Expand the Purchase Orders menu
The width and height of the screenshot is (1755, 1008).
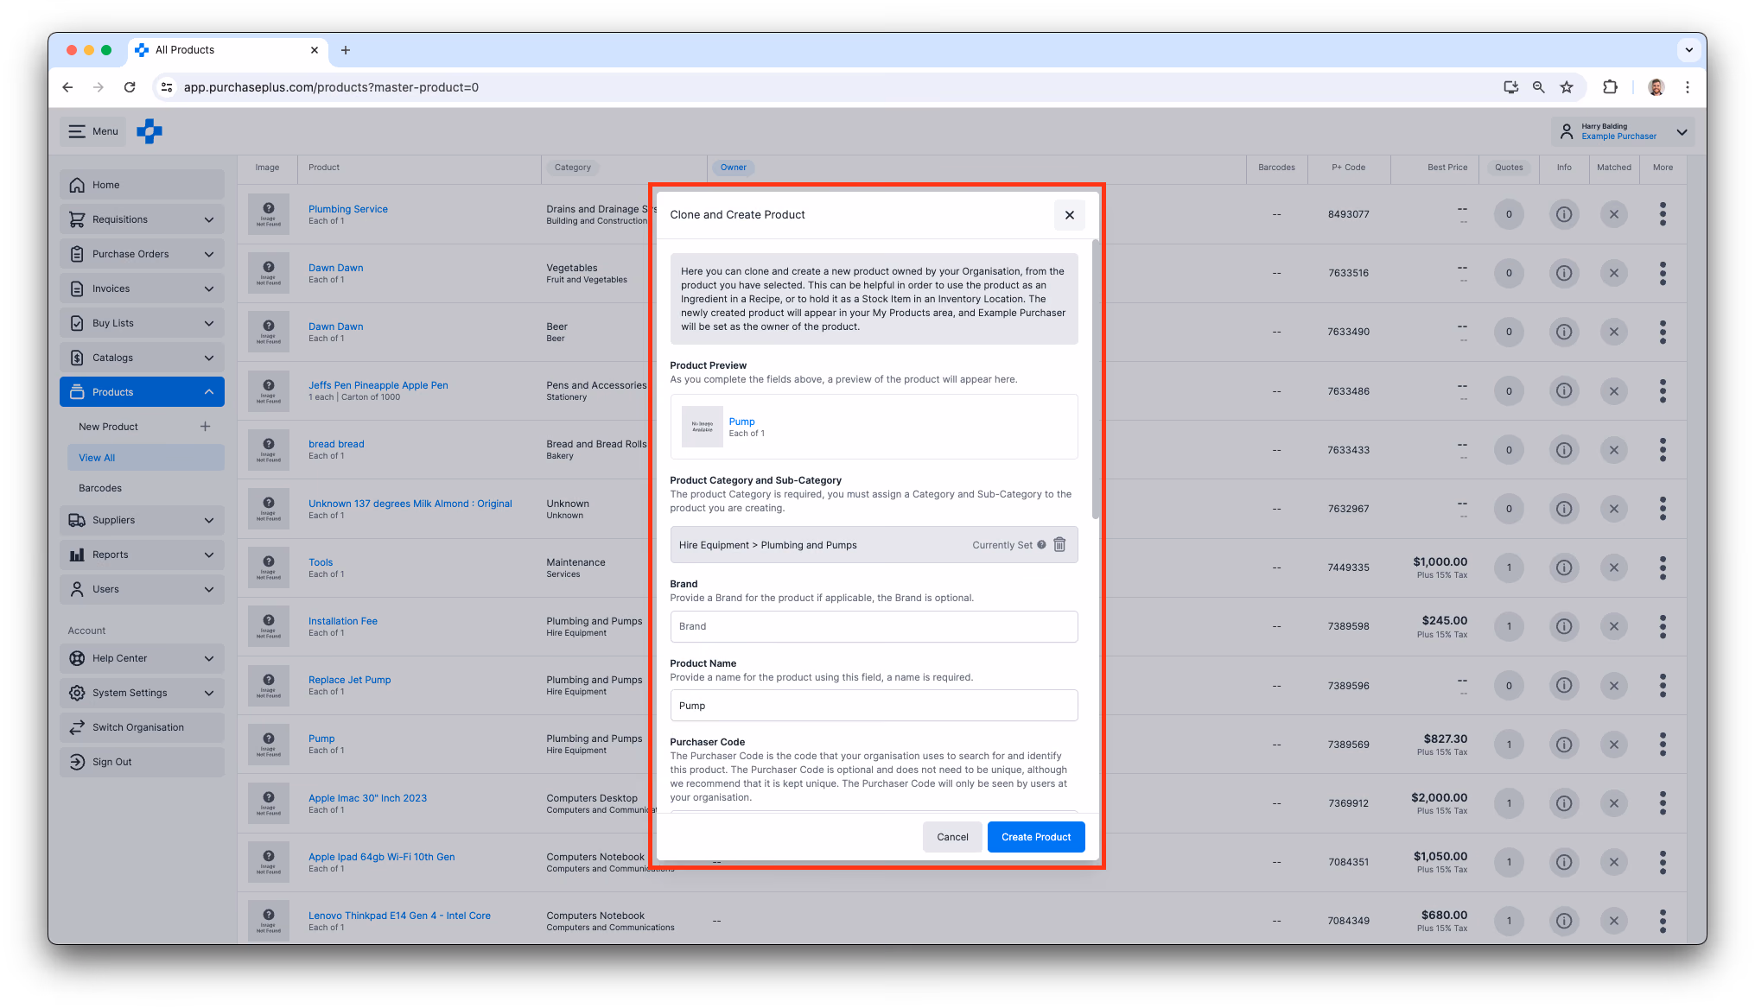click(142, 254)
